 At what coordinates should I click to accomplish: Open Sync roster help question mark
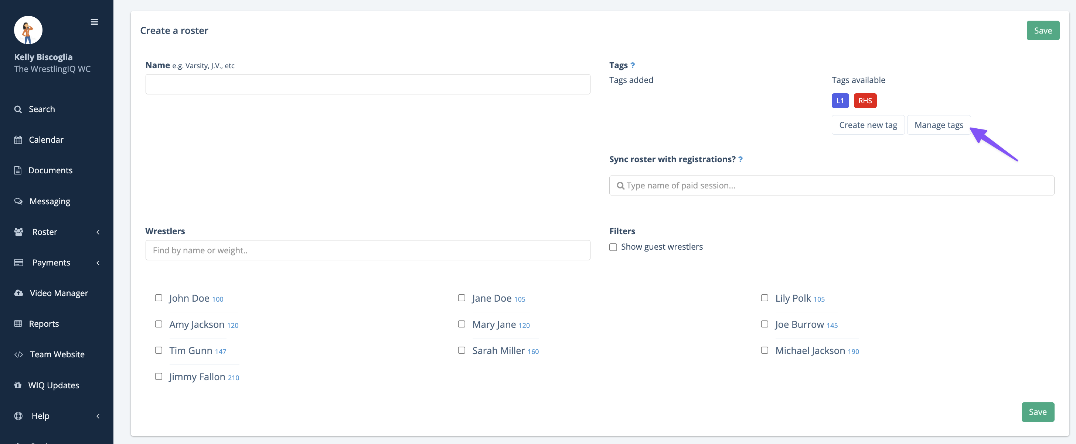(x=740, y=159)
